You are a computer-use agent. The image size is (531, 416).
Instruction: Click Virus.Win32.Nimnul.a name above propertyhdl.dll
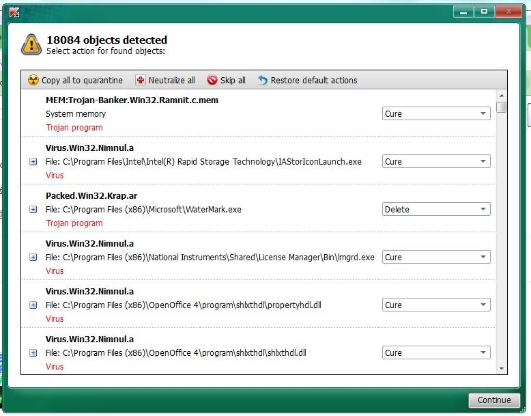click(x=89, y=292)
